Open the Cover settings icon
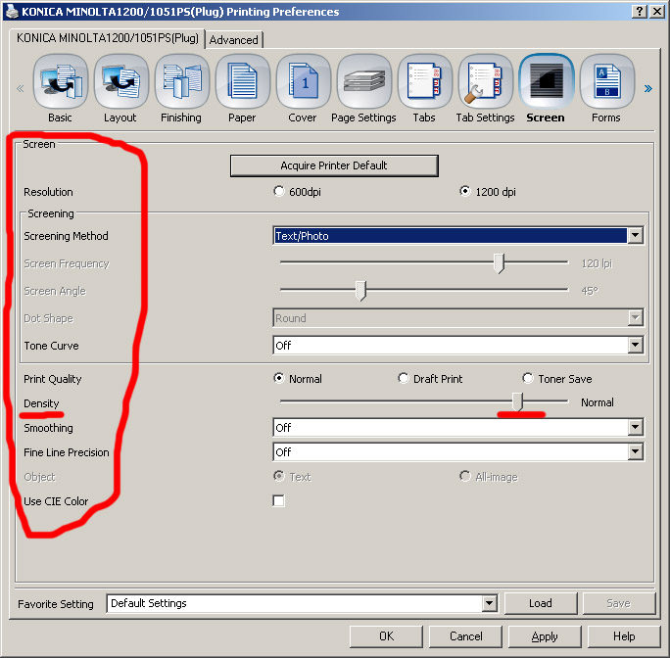 303,81
